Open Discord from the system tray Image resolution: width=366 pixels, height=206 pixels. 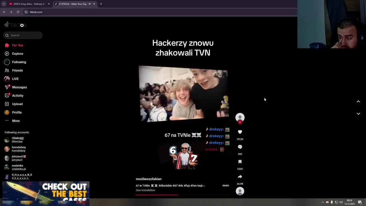point(327,202)
